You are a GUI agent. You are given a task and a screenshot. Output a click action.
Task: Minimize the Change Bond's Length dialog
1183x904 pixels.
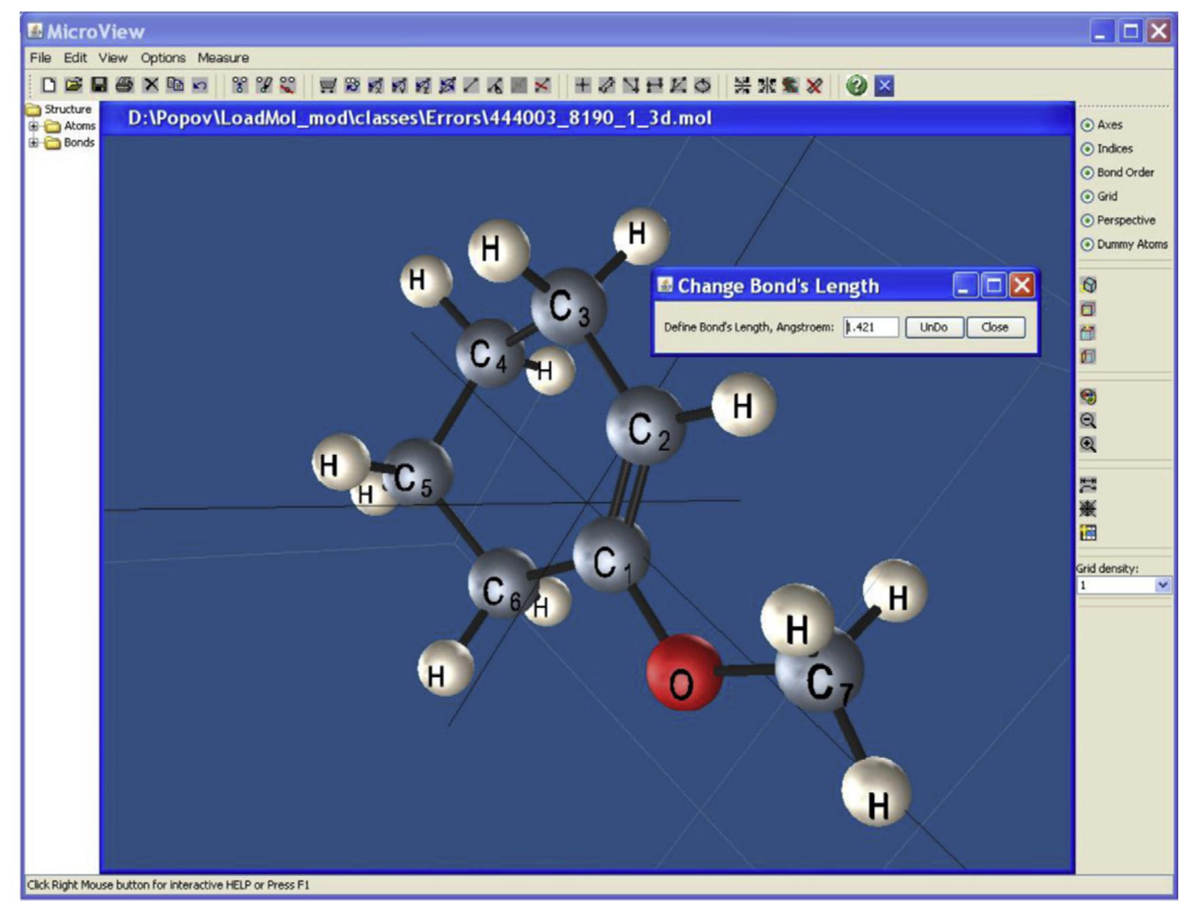tap(965, 286)
